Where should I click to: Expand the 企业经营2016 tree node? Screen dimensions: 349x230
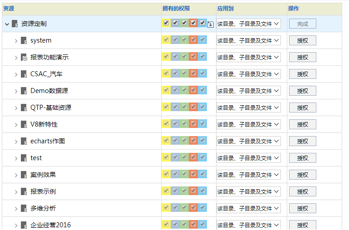tap(16, 225)
